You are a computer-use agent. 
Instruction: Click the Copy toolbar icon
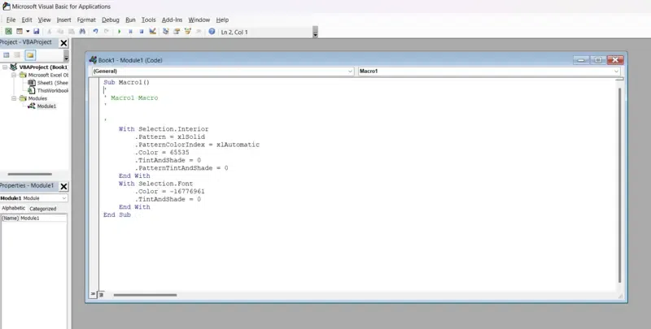(x=60, y=32)
